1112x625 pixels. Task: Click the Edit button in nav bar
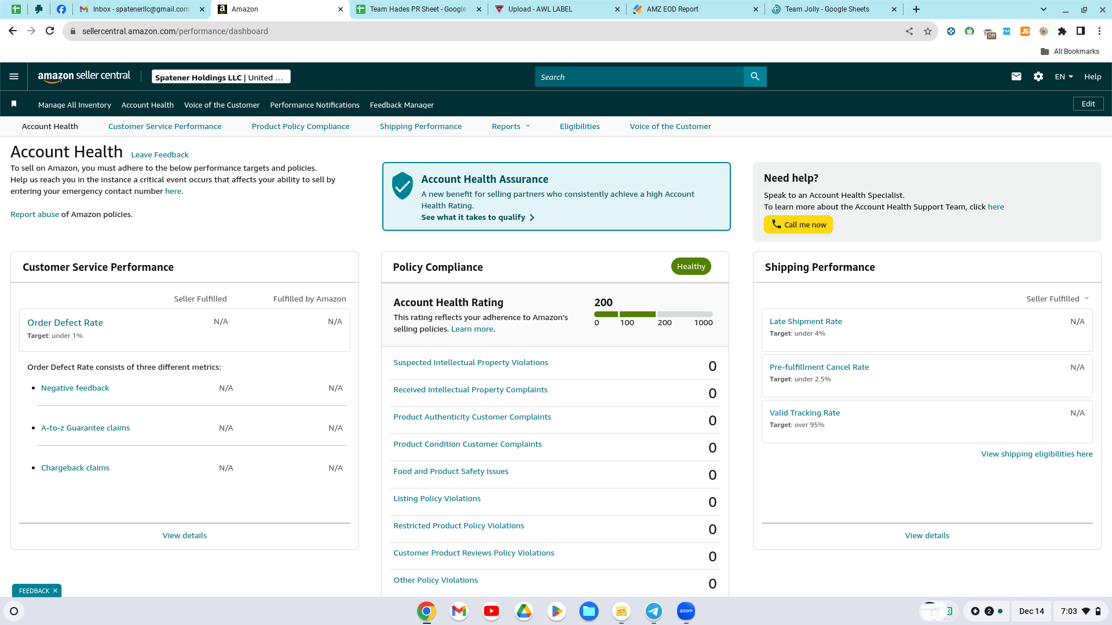coord(1088,104)
